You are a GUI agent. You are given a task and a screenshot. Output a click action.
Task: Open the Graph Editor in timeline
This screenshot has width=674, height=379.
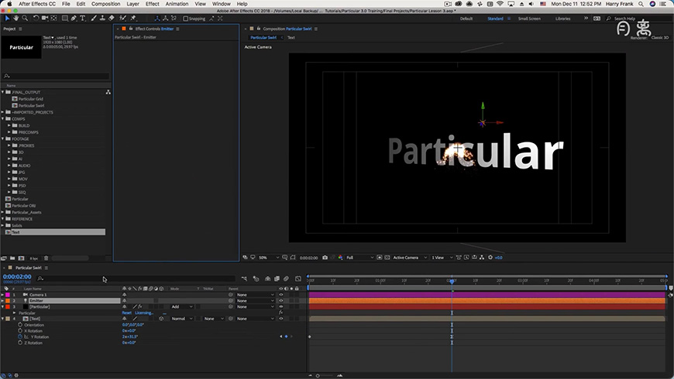(298, 278)
